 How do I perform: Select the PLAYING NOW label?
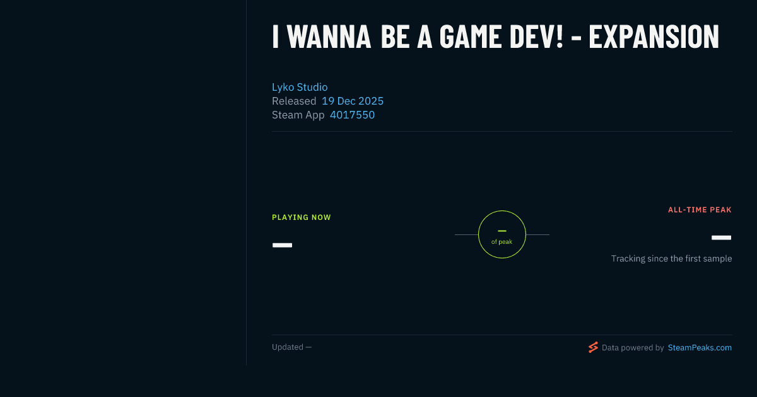pyautogui.click(x=302, y=217)
